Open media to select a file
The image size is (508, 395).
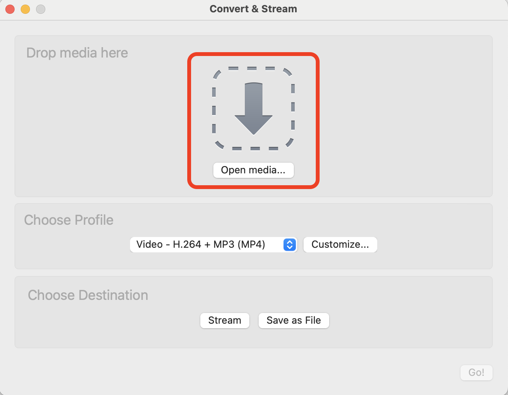(253, 170)
